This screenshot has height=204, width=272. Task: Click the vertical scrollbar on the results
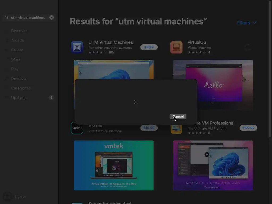coord(270,69)
